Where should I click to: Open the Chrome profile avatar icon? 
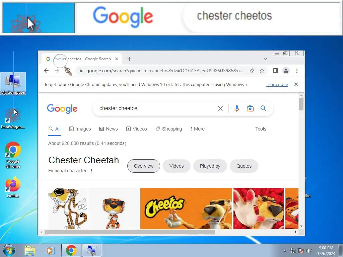286,71
